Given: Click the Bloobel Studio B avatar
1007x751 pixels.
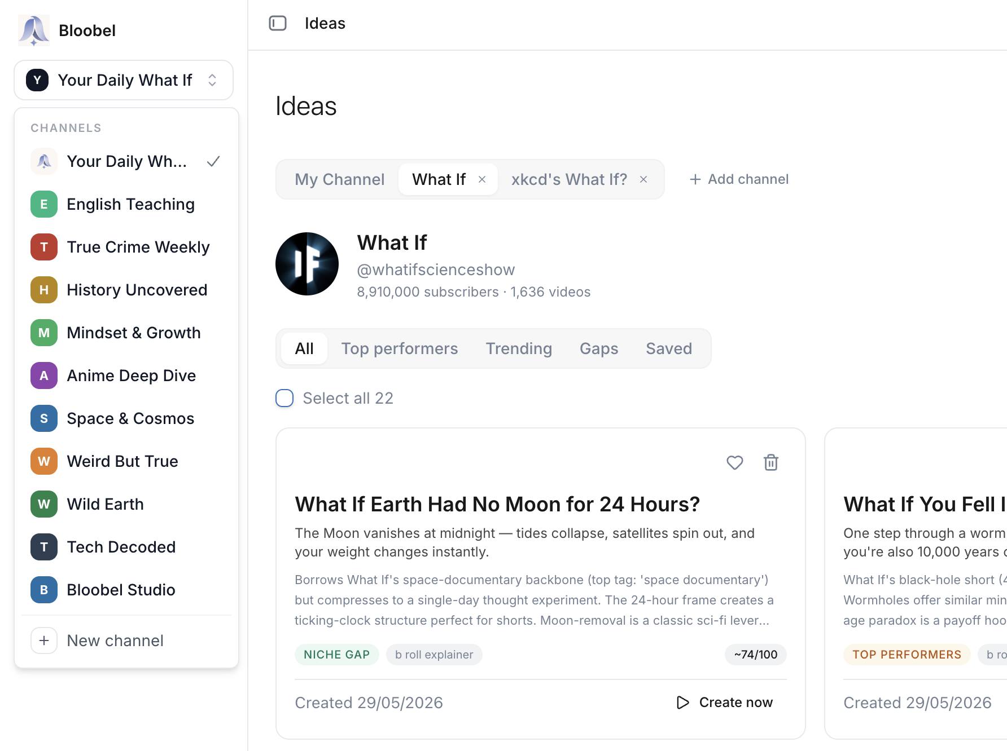Looking at the screenshot, I should (44, 590).
